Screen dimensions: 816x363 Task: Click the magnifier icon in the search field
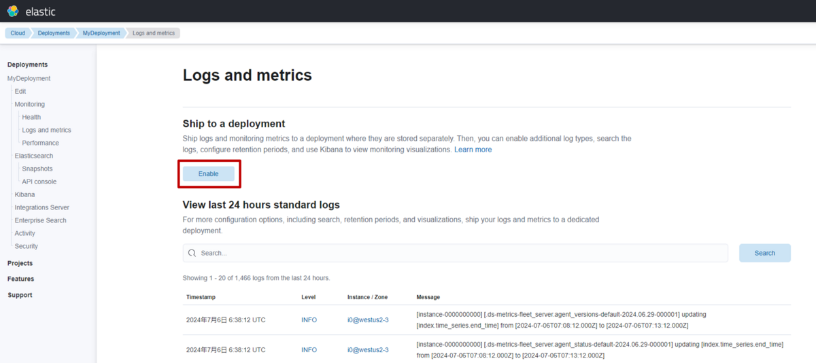point(192,253)
